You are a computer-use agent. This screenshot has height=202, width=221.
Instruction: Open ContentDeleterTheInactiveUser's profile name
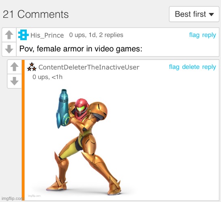click(89, 67)
